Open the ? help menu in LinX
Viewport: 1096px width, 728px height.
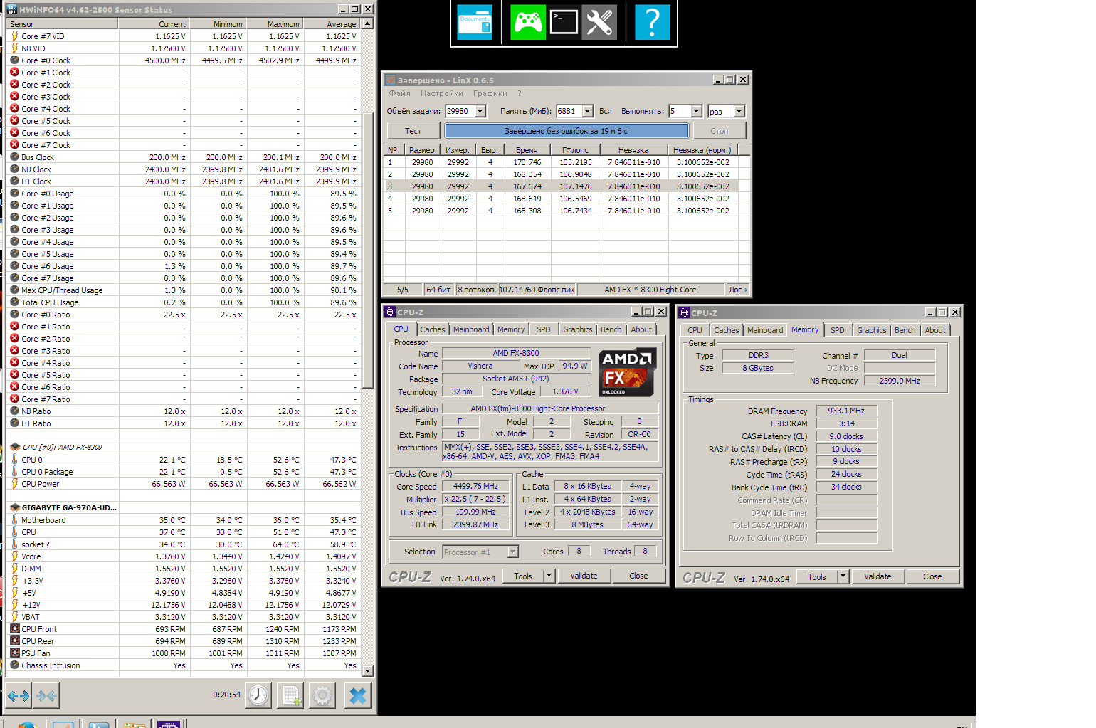tap(520, 93)
